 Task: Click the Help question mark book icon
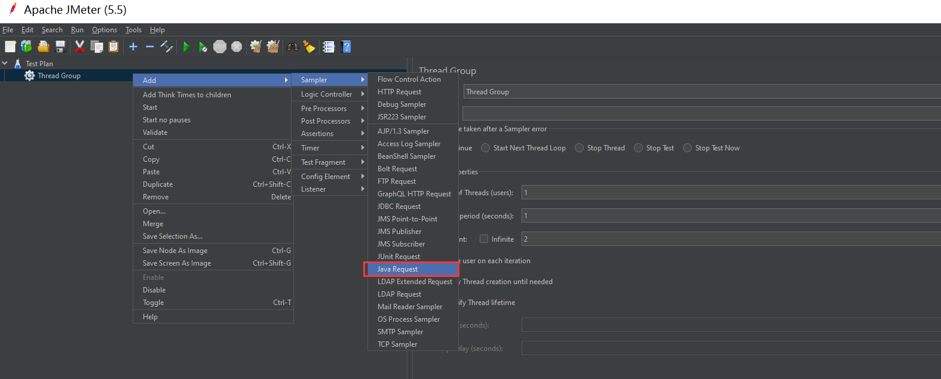pyautogui.click(x=346, y=47)
